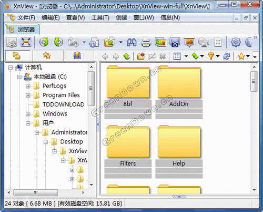Open the search binoculars icon
Screen dimensions: 263x212
point(132,42)
